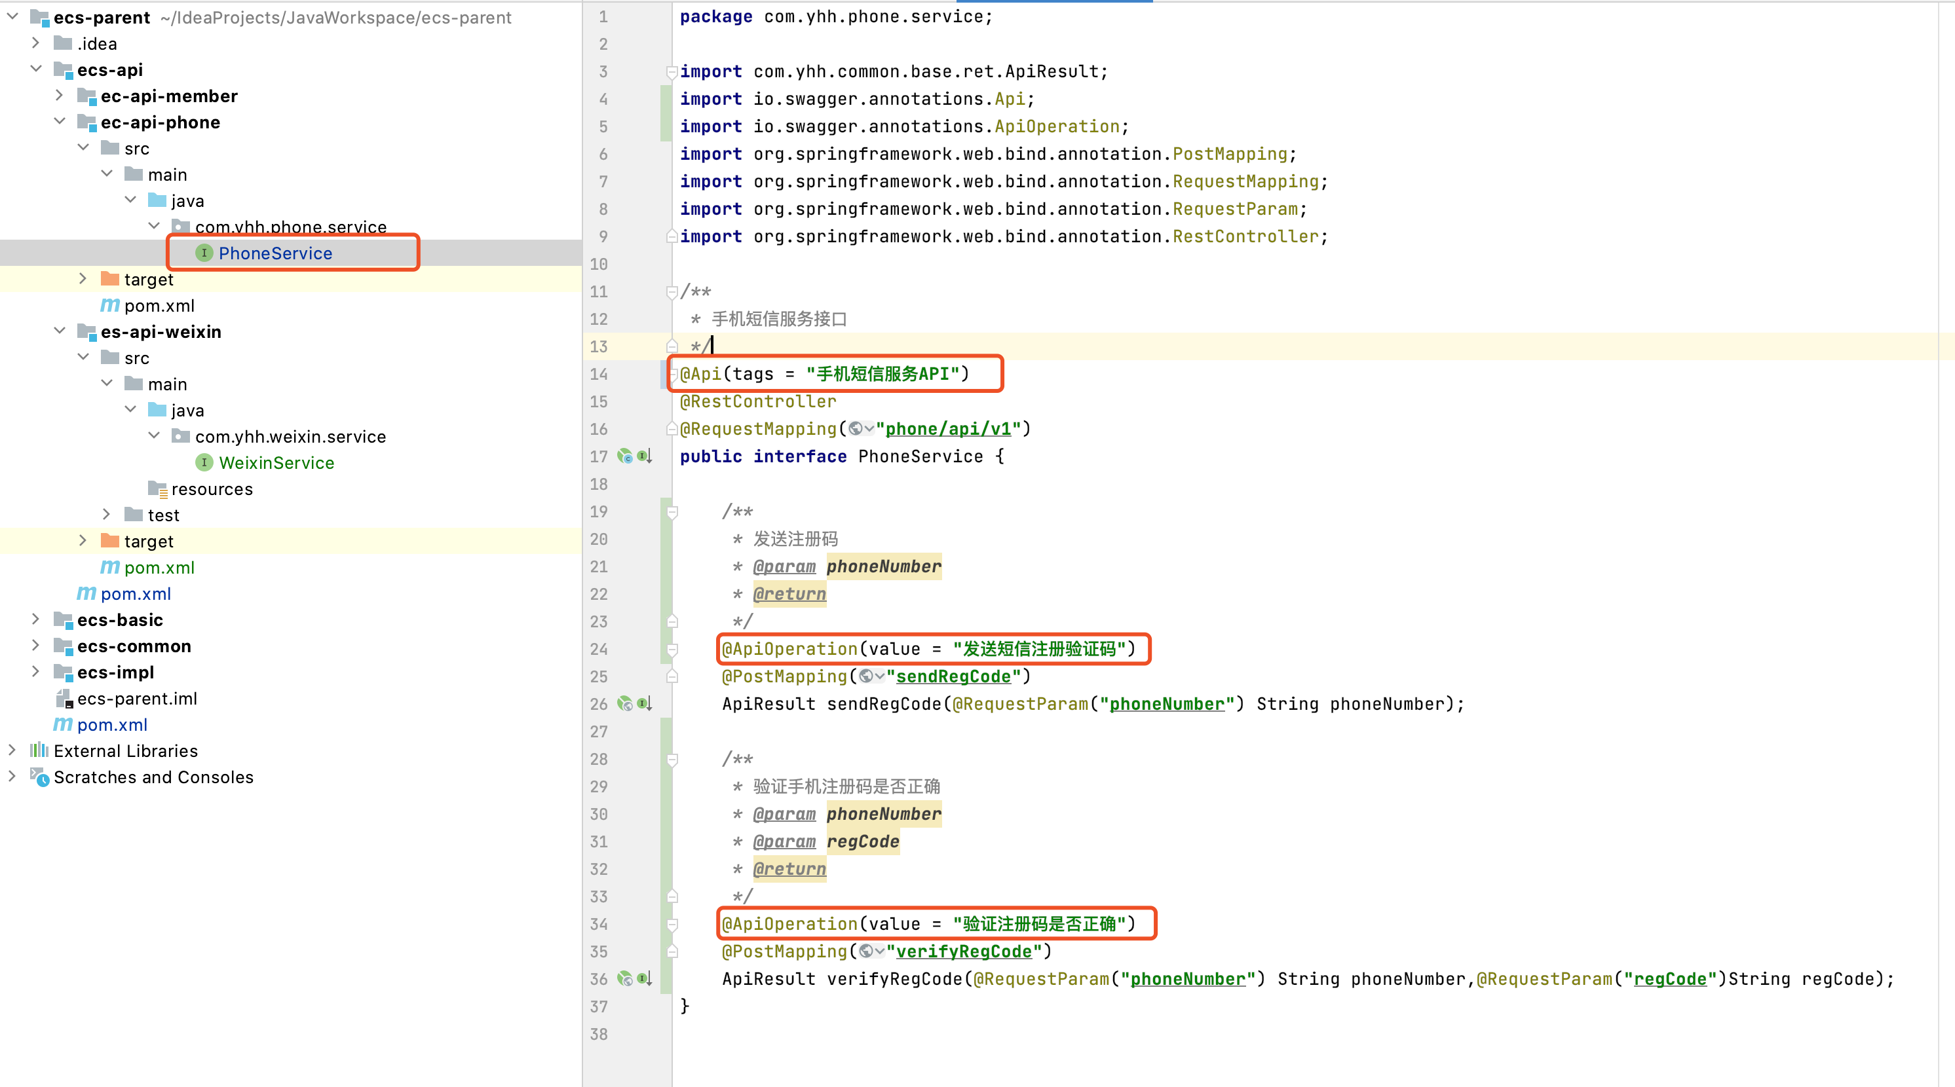Click Spring endpoint gutter icon on line 26
Screen dimensions: 1955x1087
point(624,703)
